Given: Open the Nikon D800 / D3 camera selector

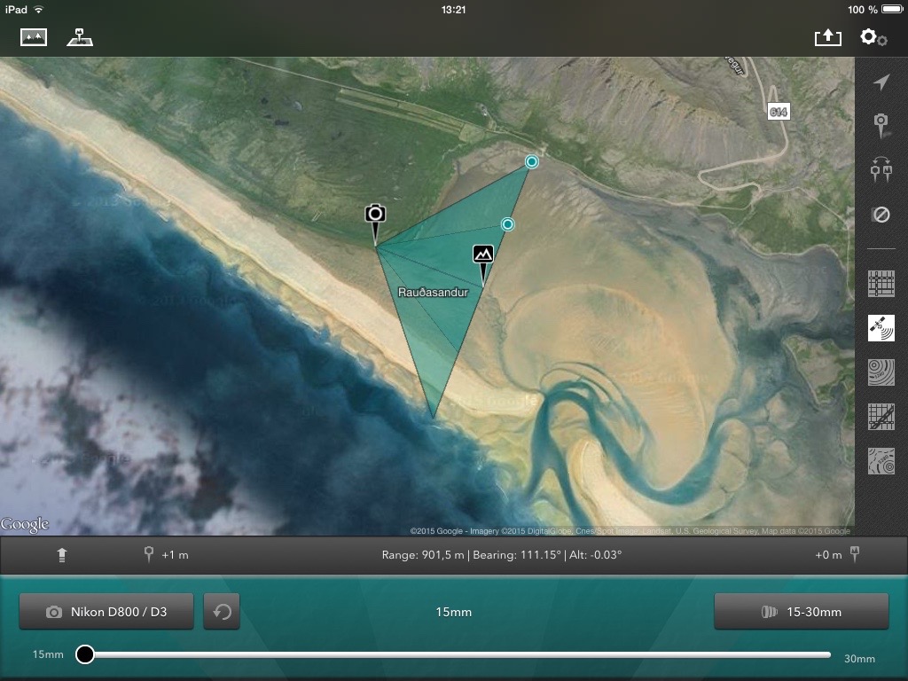Looking at the screenshot, I should (106, 612).
